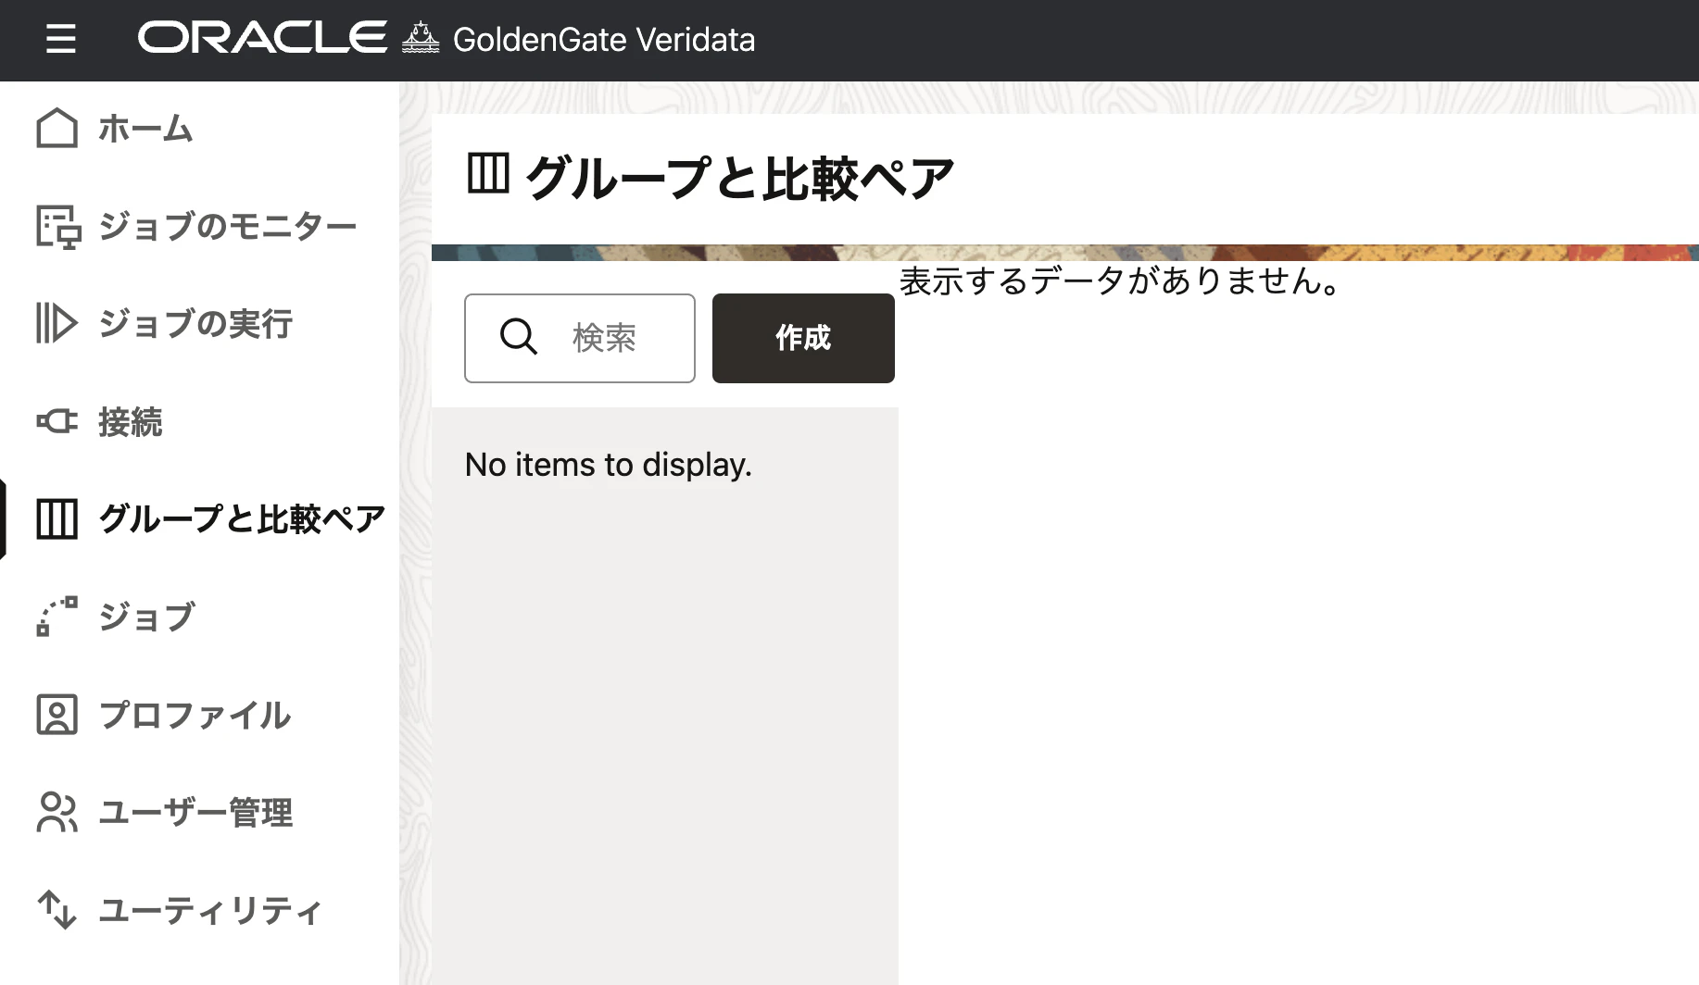Click the user management people icon
This screenshot has height=985, width=1699.
tap(57, 812)
